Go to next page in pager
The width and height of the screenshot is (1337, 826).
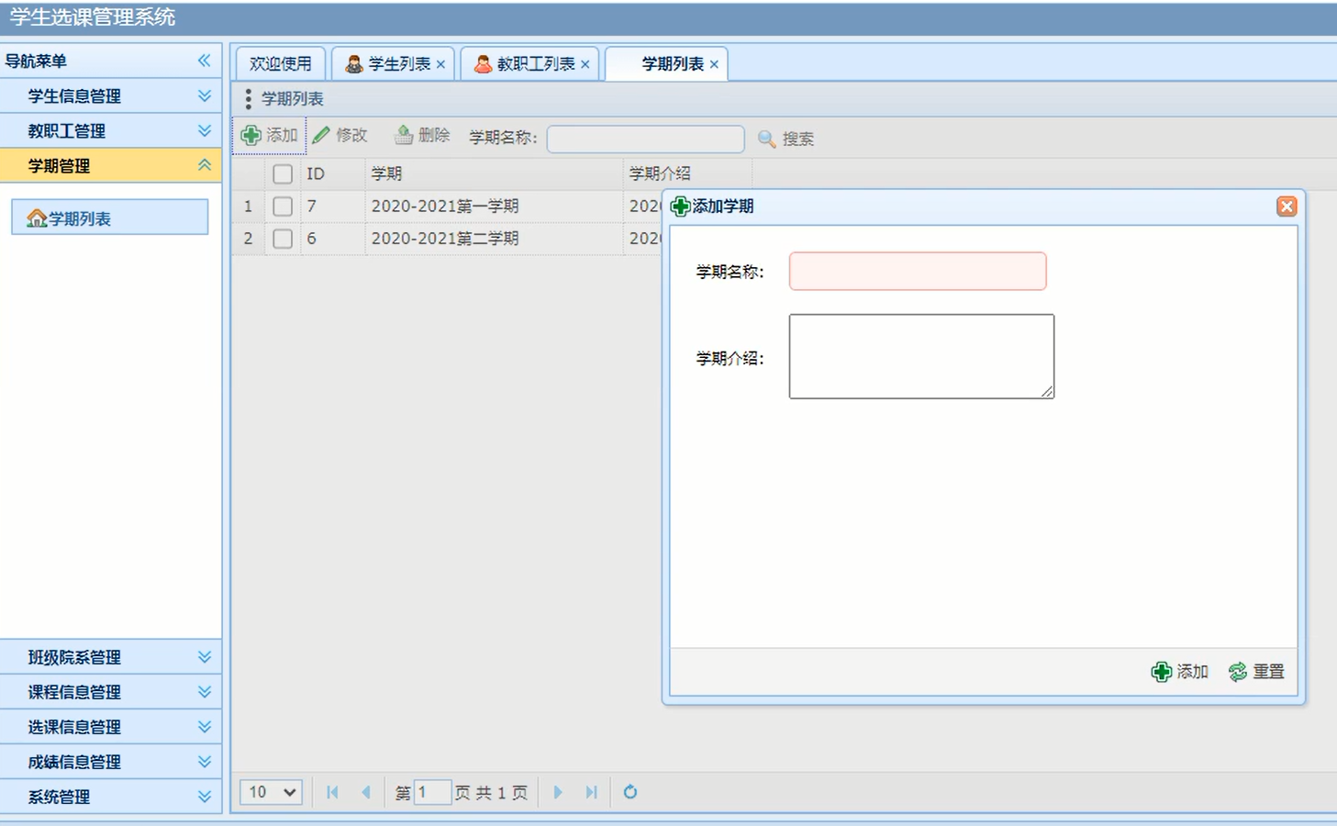(x=558, y=792)
